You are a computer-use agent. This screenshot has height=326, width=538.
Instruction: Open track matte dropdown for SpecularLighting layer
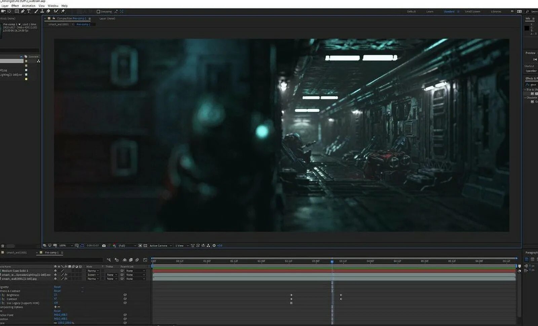(x=112, y=275)
